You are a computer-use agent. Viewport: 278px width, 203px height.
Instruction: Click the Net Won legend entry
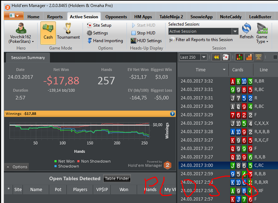[64, 161]
